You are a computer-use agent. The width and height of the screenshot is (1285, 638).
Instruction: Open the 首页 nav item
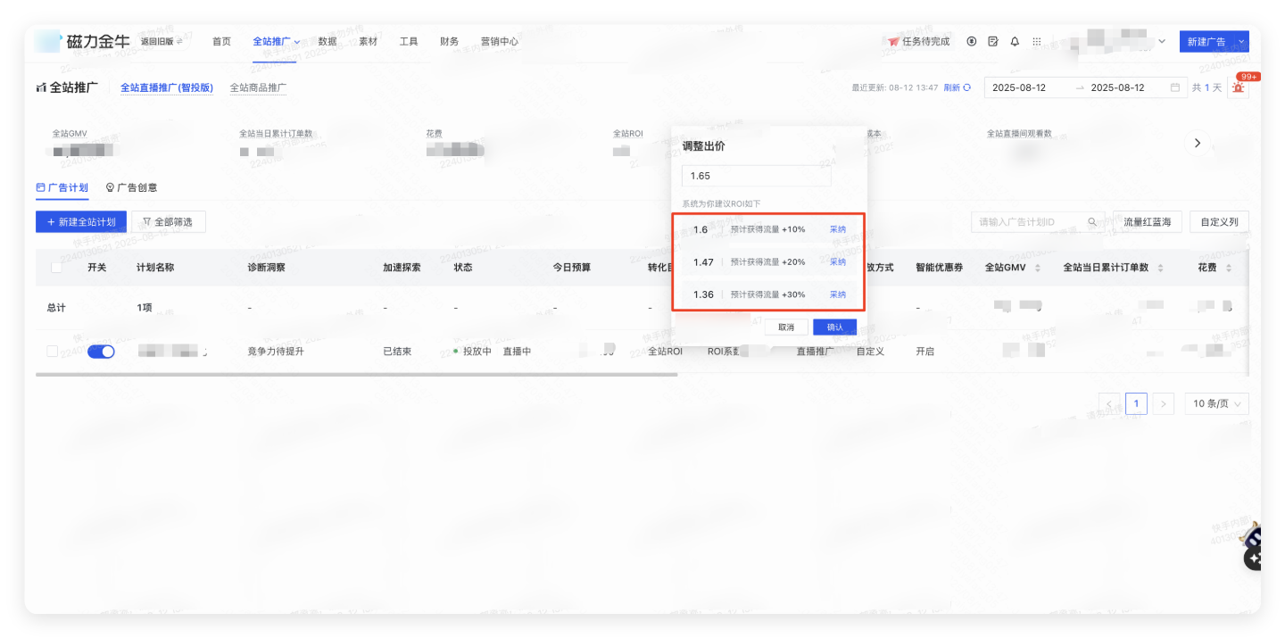[221, 42]
